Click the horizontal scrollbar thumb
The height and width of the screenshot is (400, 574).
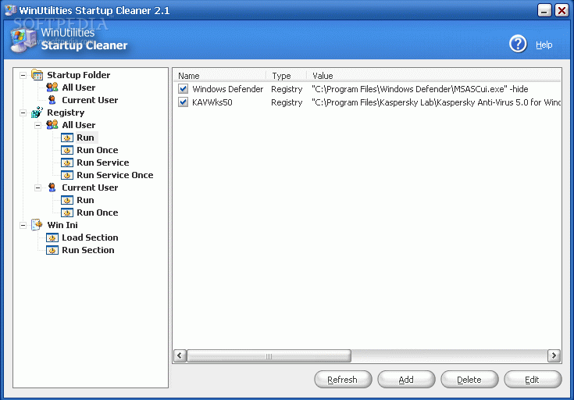pos(269,355)
